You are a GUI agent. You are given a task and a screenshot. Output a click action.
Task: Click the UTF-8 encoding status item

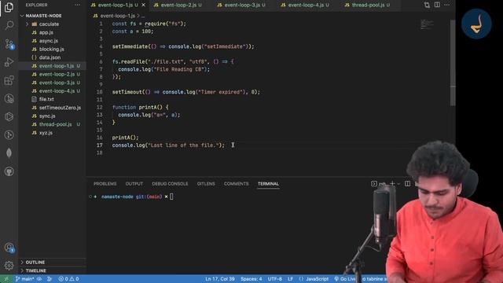275,279
